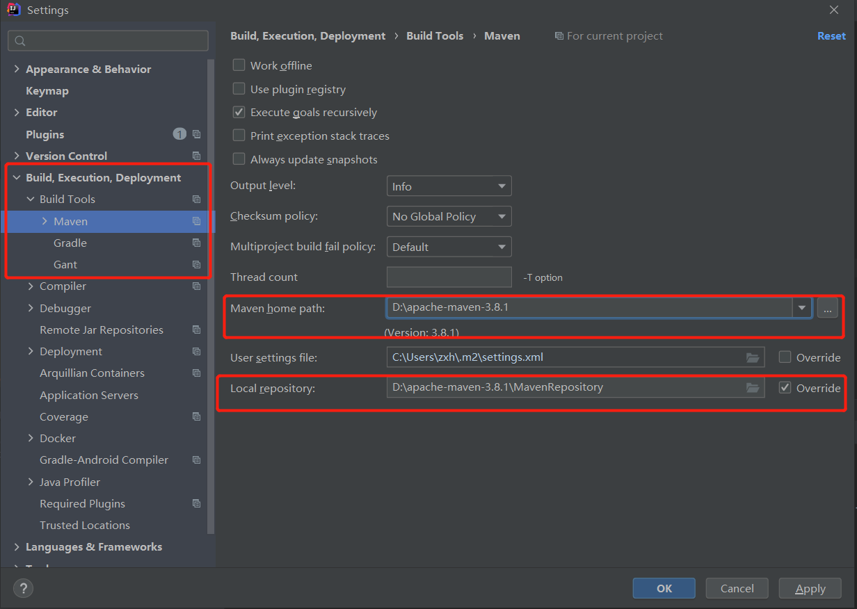Viewport: 857px width, 609px height.
Task: Expand the Maven home path dropdown arrow
Action: (x=802, y=308)
